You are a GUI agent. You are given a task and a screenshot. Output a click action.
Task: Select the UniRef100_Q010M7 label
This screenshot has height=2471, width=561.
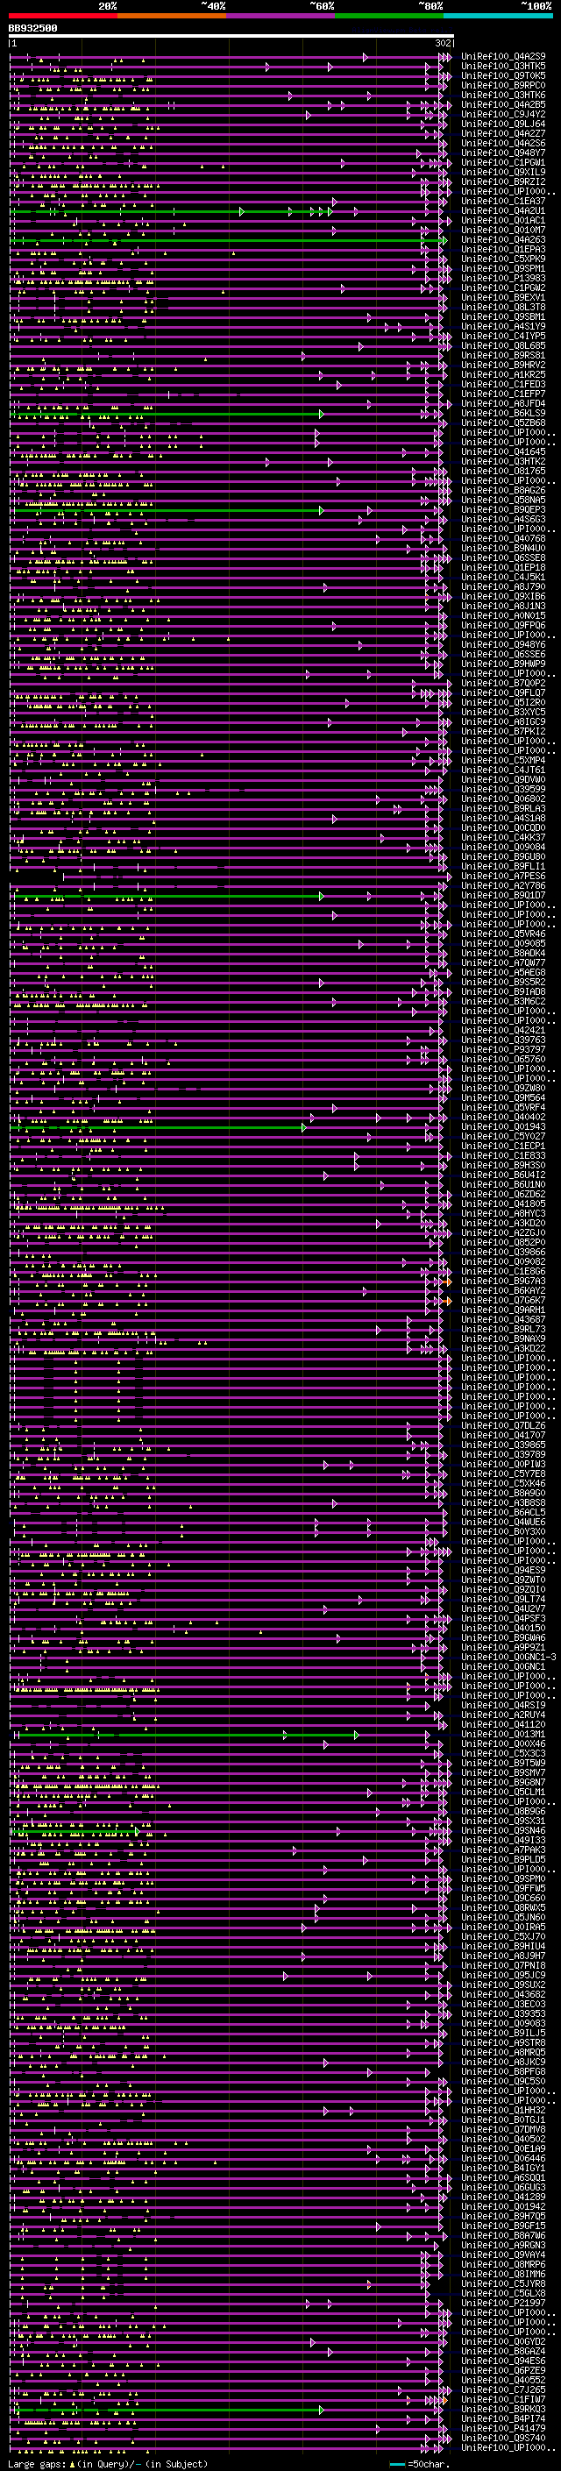503,231
